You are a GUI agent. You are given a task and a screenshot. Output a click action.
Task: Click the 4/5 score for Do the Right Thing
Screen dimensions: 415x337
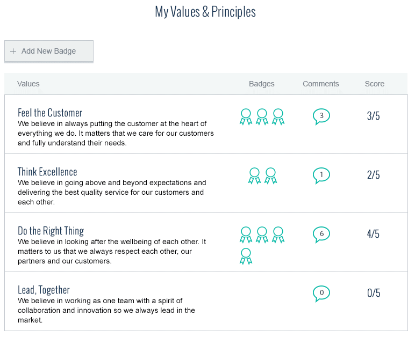point(374,234)
